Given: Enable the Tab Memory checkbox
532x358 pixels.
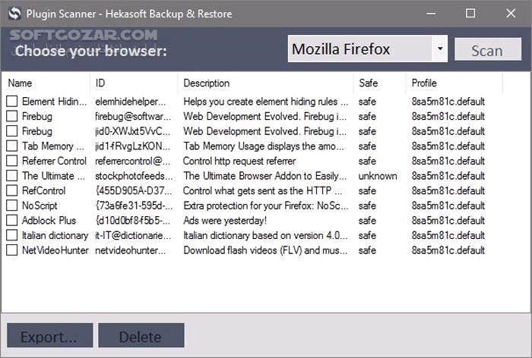Looking at the screenshot, I should [12, 146].
